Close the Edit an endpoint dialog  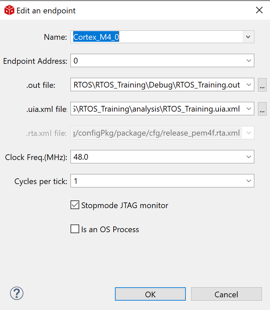tap(259, 10)
